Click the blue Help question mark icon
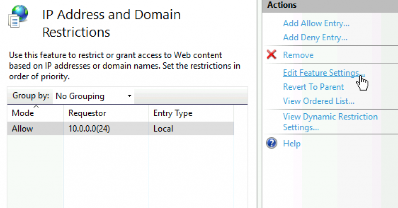 tap(272, 143)
